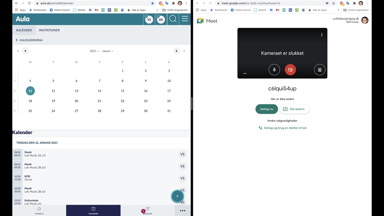This screenshot has width=384, height=216.
Task: Select the Kalender tab
Action: (24, 30)
